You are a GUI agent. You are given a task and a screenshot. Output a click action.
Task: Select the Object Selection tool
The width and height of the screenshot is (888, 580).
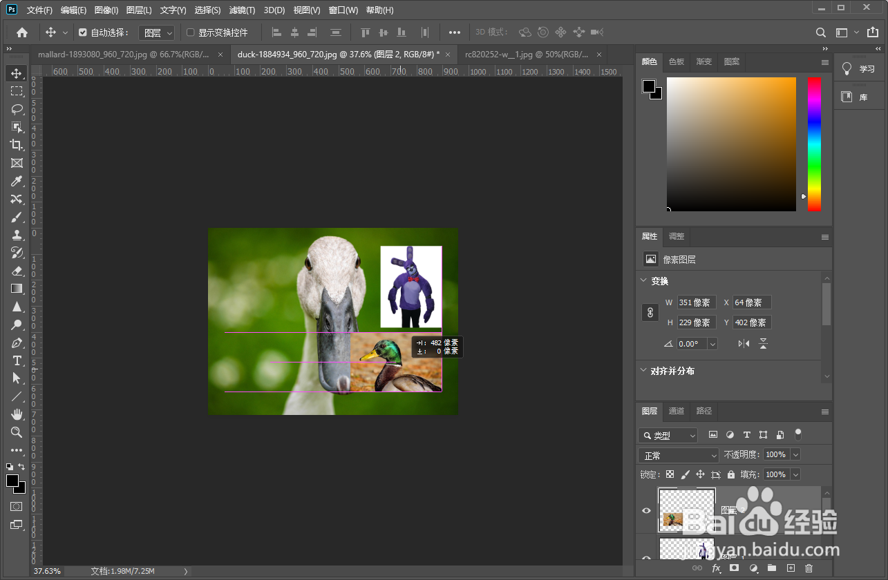pos(17,127)
